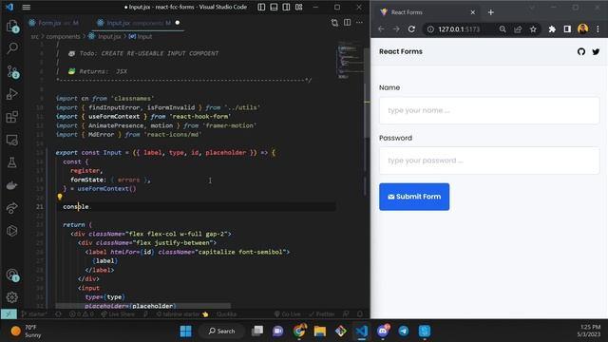Toggle the secondary side bar layout

[x=286, y=7]
